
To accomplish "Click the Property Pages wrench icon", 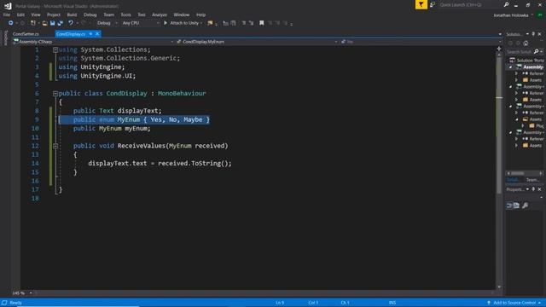I will (x=526, y=206).
